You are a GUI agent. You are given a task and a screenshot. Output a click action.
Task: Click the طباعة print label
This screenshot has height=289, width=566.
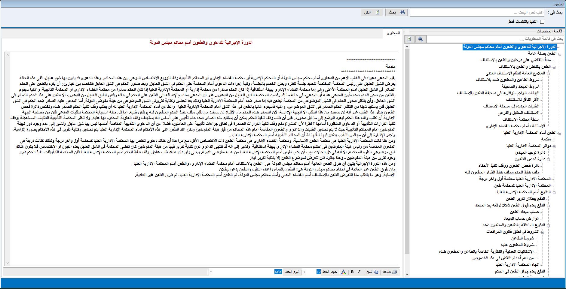[x=387, y=272]
